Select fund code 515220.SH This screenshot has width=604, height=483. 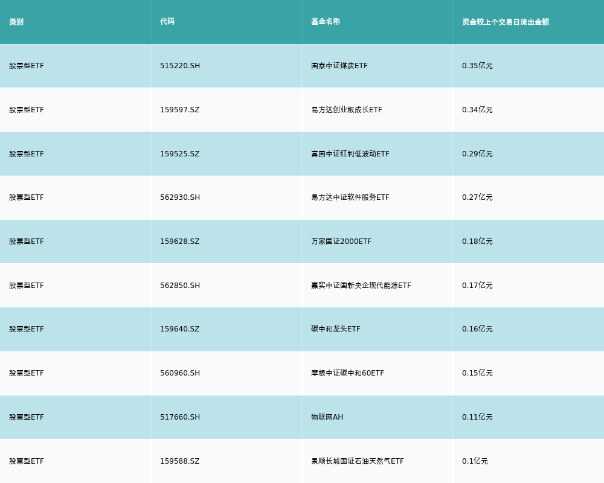(180, 66)
